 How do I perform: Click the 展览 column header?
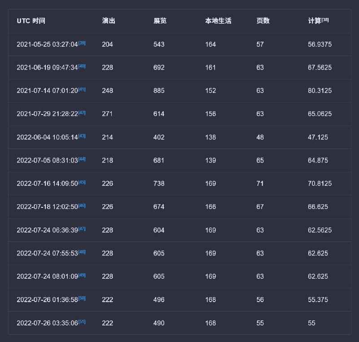[x=160, y=21]
